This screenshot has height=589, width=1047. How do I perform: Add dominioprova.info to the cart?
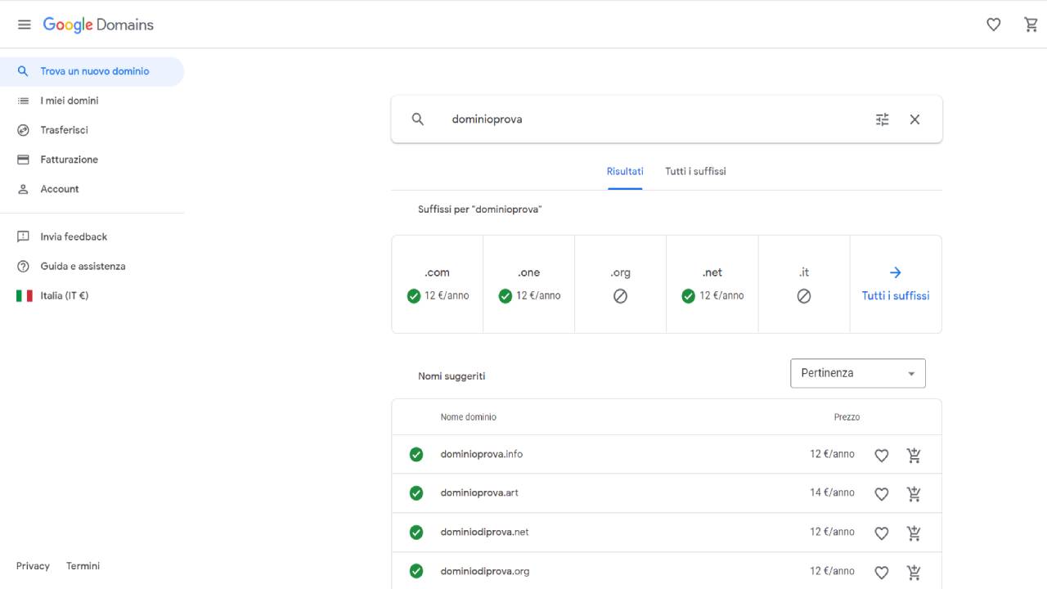[x=914, y=455]
